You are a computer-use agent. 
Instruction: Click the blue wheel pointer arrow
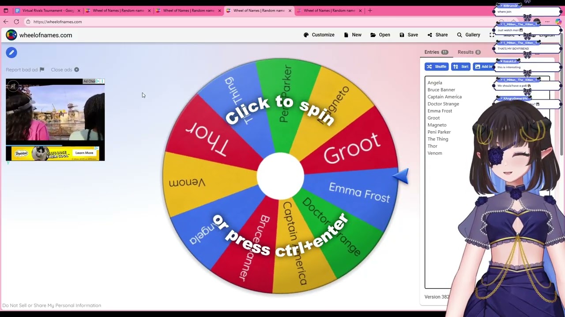click(x=400, y=176)
